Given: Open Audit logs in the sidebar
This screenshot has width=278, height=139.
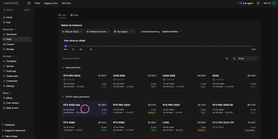Looking at the screenshot, I should (x=16, y=71).
